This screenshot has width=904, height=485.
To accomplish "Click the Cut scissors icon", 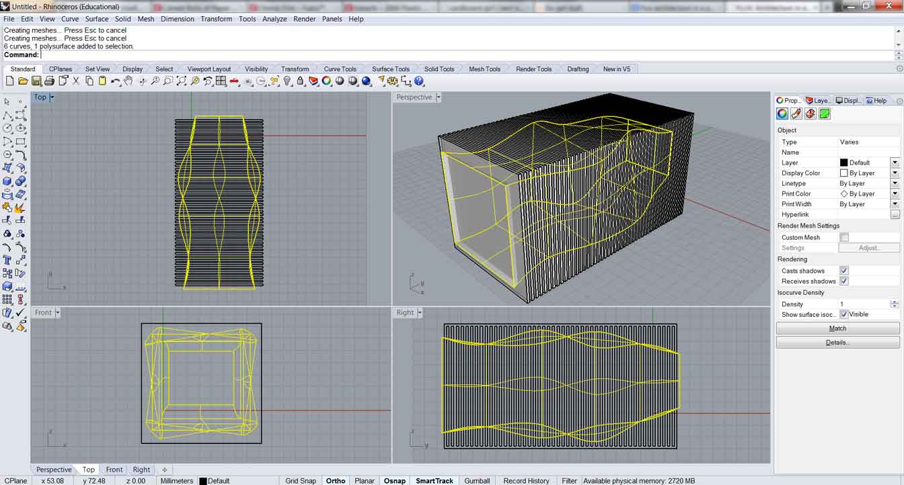I will pyautogui.click(x=76, y=81).
